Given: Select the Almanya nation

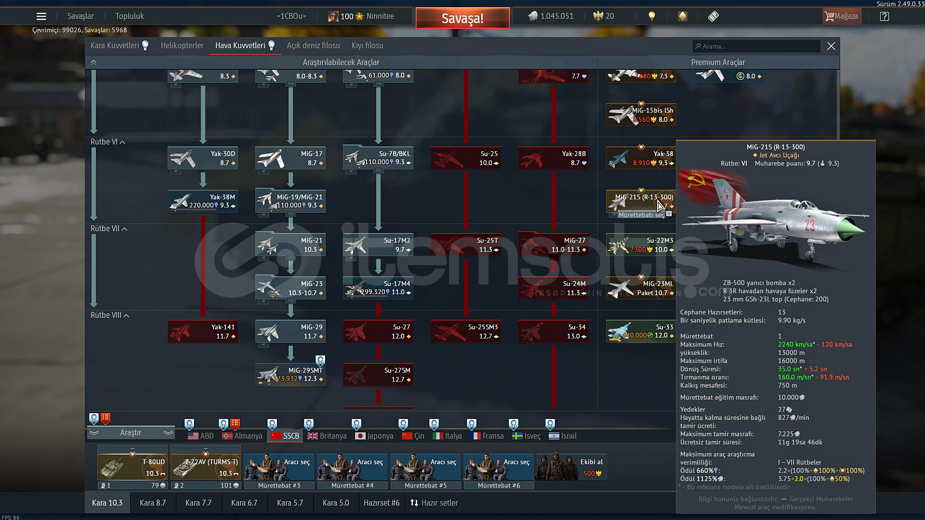Looking at the screenshot, I should 242,436.
